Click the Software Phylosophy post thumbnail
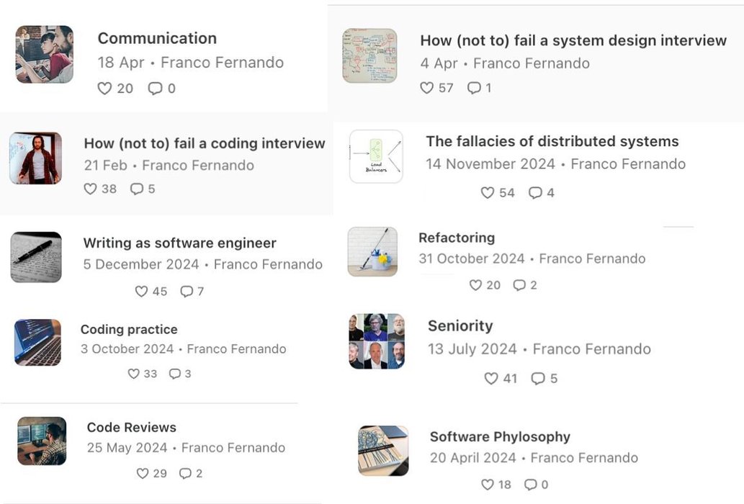This screenshot has width=744, height=504. coord(383,451)
